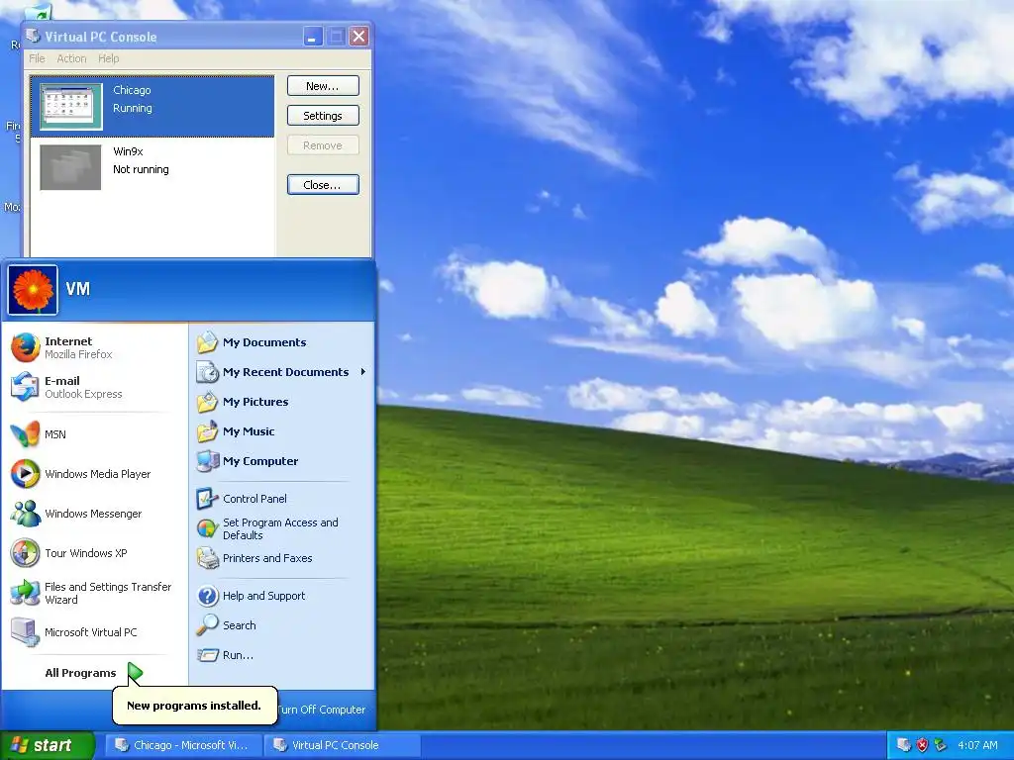Switch to Chicago - Microsoft Vi... taskbar button
This screenshot has width=1014, height=760.
(183, 745)
